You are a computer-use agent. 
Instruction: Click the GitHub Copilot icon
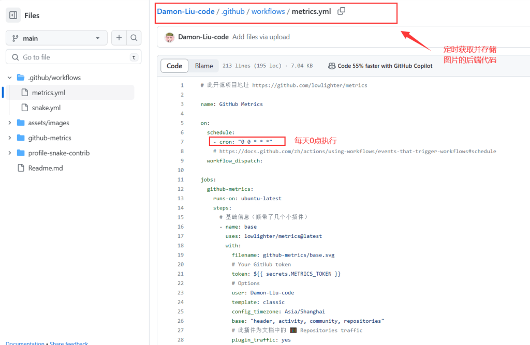tap(331, 66)
